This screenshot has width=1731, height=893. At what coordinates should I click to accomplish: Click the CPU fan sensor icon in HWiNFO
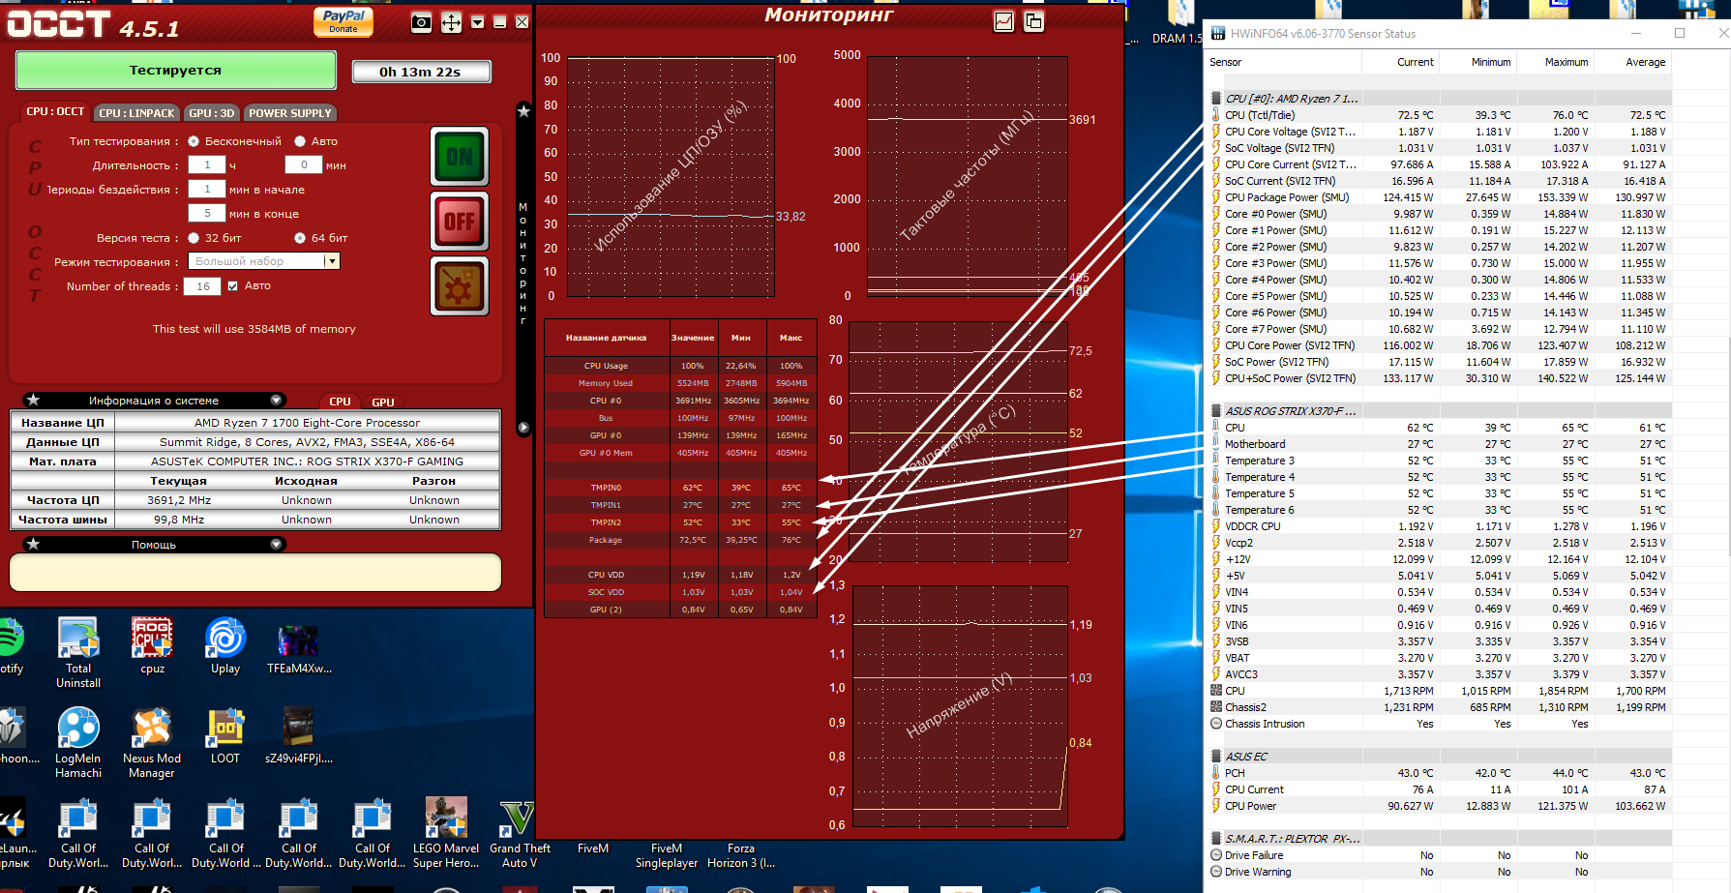tap(1216, 691)
